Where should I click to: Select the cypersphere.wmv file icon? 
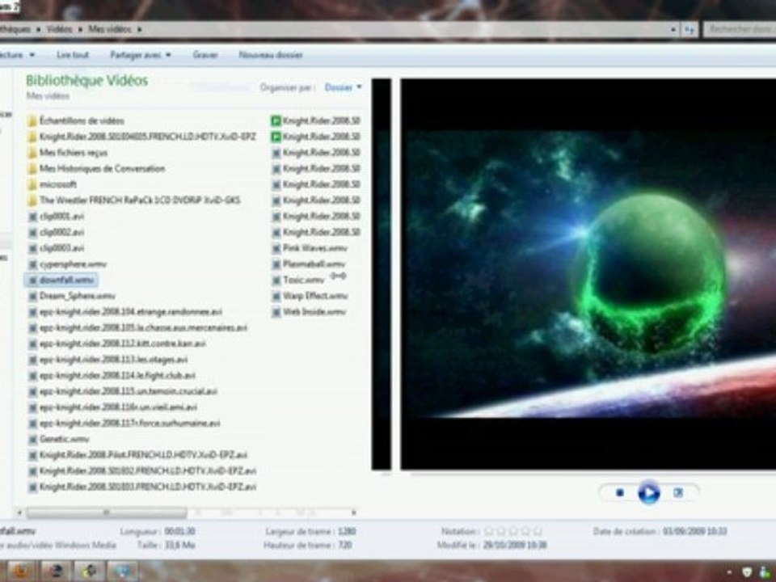coord(32,264)
